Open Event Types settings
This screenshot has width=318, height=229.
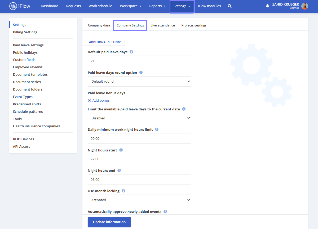pos(23,97)
